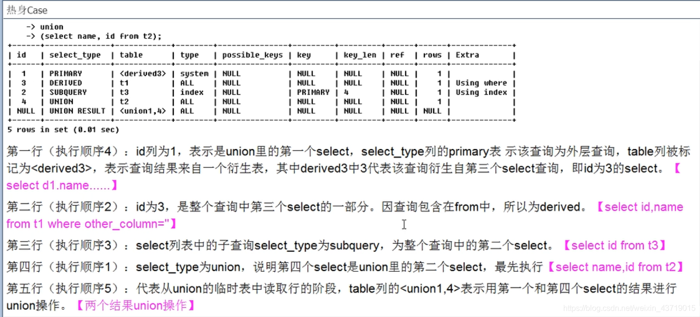This screenshot has width=700, height=317.
Task: Click key_len value "4" in SUBQUERY row
Action: click(x=346, y=92)
